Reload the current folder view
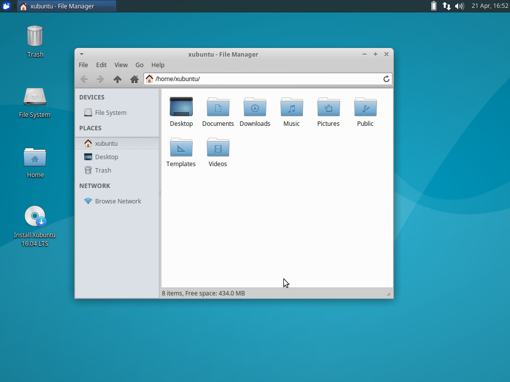The image size is (510, 382). [386, 79]
